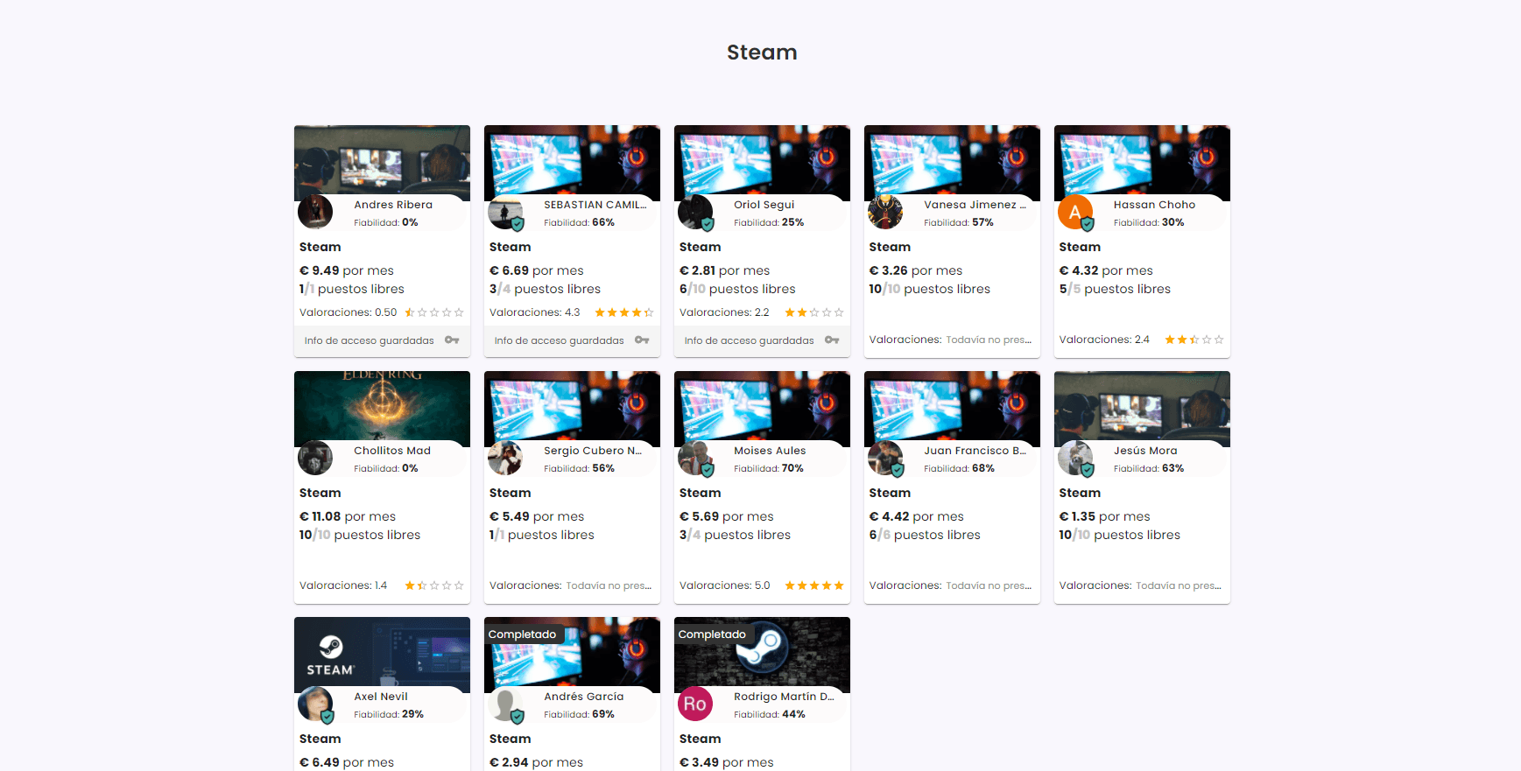Open Moises Aules' avatar
The image size is (1521, 771).
click(x=695, y=458)
